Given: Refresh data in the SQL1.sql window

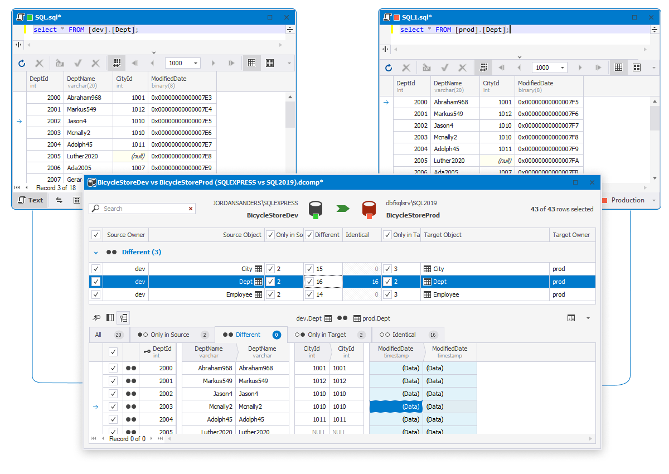Looking at the screenshot, I should coord(389,68).
